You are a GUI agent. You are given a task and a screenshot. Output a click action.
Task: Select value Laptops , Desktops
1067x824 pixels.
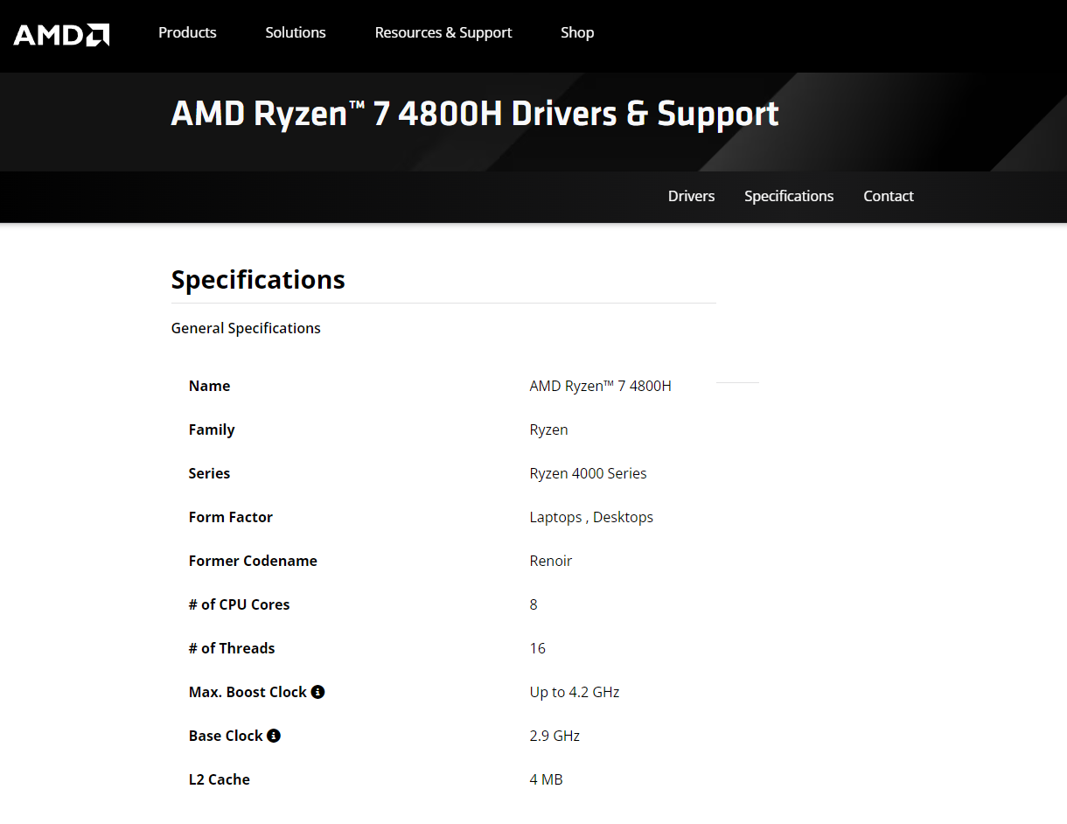click(x=591, y=517)
